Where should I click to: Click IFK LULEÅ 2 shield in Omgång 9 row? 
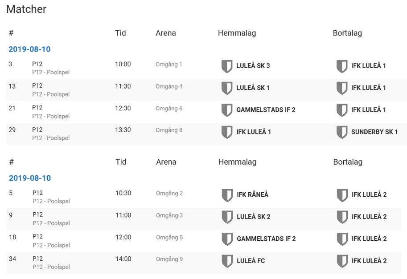(x=342, y=261)
